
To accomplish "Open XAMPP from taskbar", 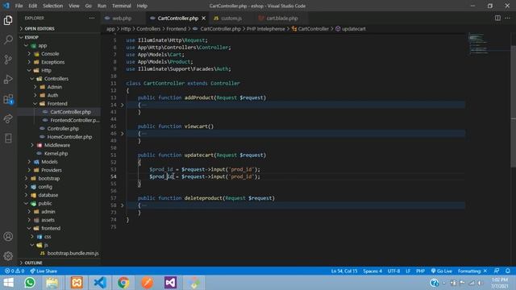I will click(x=77, y=283).
